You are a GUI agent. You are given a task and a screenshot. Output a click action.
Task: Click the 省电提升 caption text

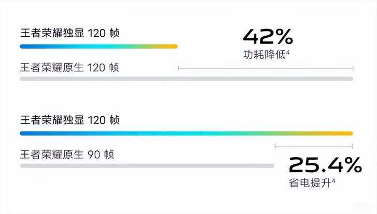click(310, 183)
